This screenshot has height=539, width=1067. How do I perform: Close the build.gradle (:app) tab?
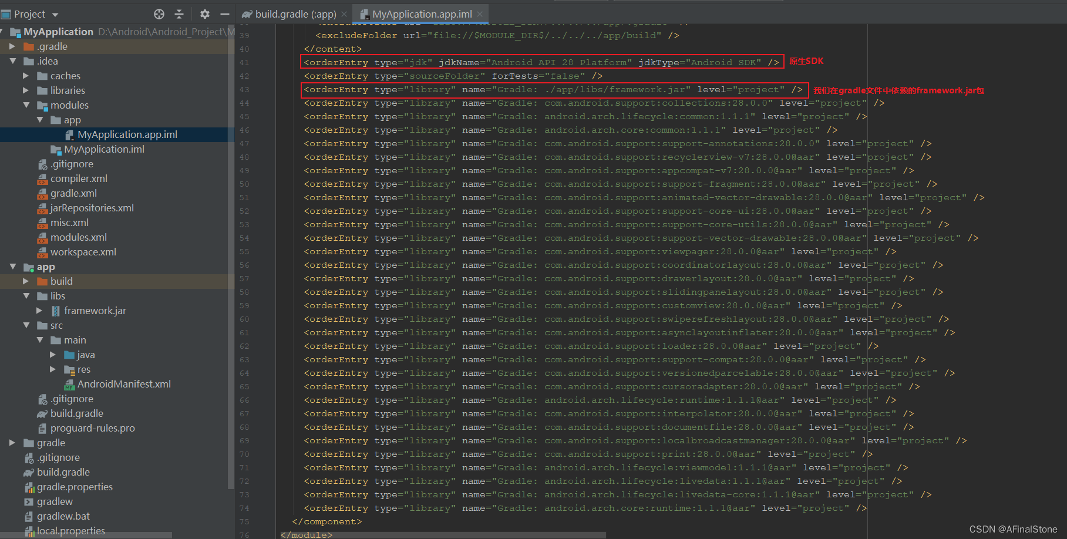(x=344, y=14)
